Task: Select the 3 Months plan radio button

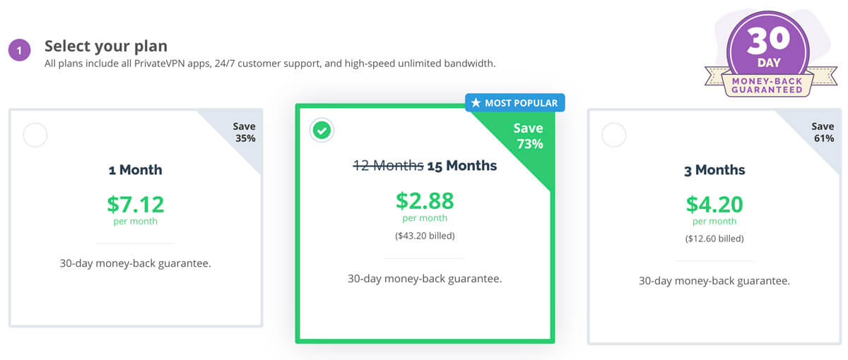Action: point(613,135)
